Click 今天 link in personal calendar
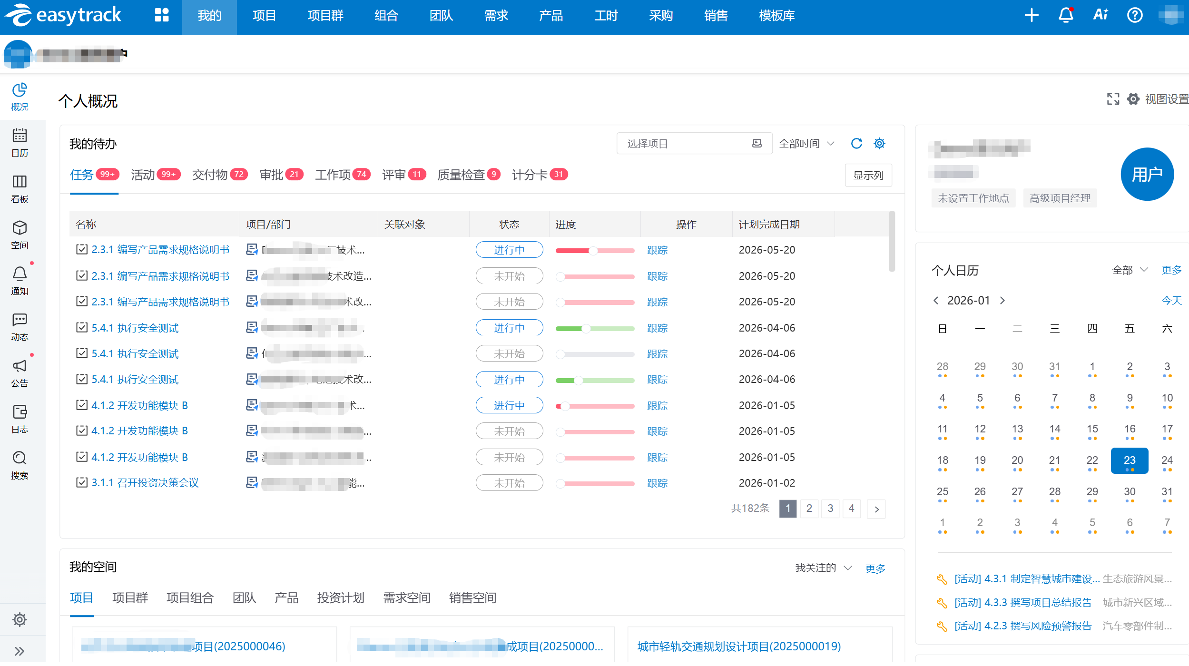1189x666 pixels. (x=1171, y=300)
